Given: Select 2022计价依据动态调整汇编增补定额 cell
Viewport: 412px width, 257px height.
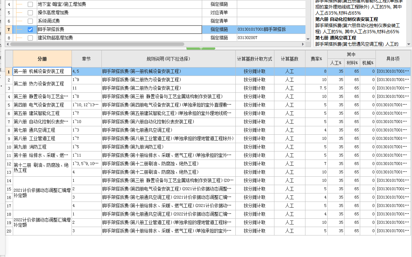Looking at the screenshot, I should point(42,223).
